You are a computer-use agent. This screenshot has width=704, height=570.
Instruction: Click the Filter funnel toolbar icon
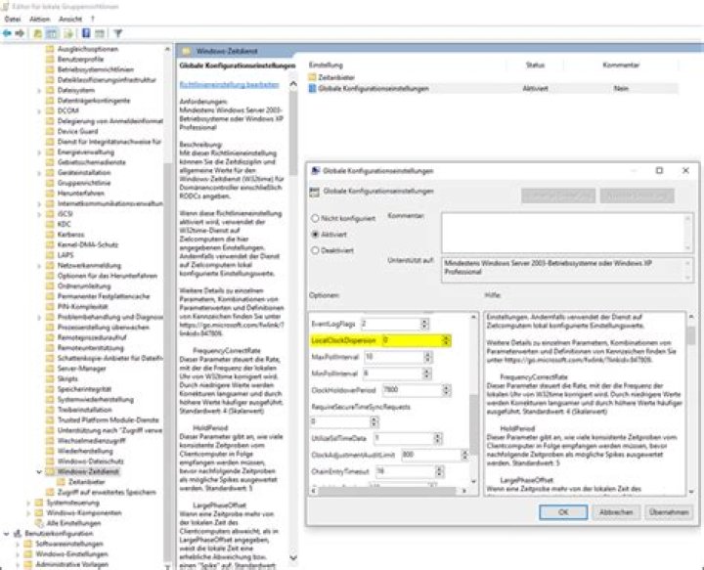click(117, 33)
